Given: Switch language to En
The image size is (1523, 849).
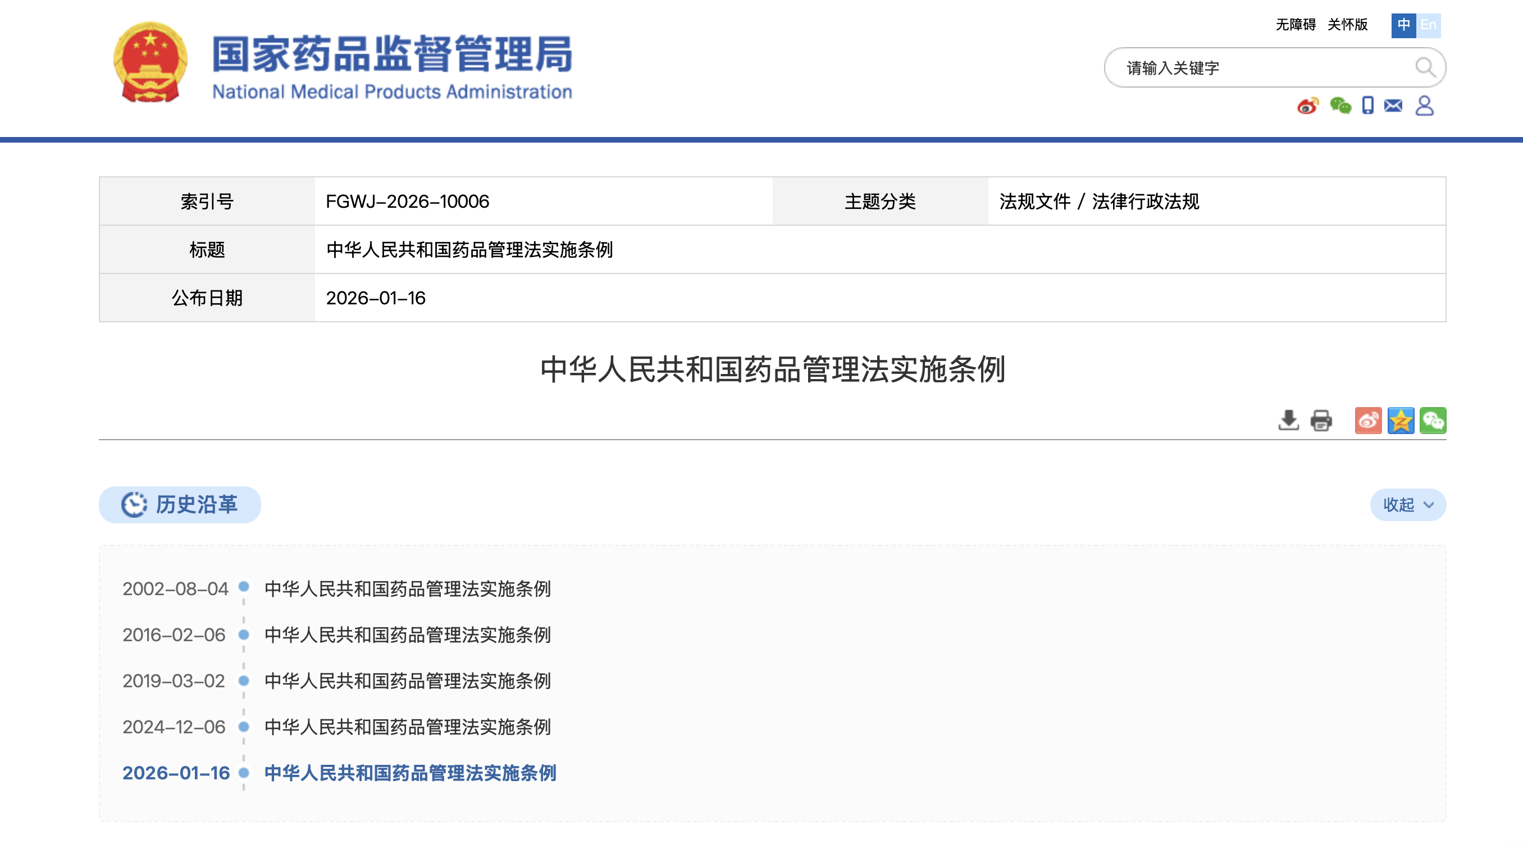Looking at the screenshot, I should pyautogui.click(x=1429, y=25).
